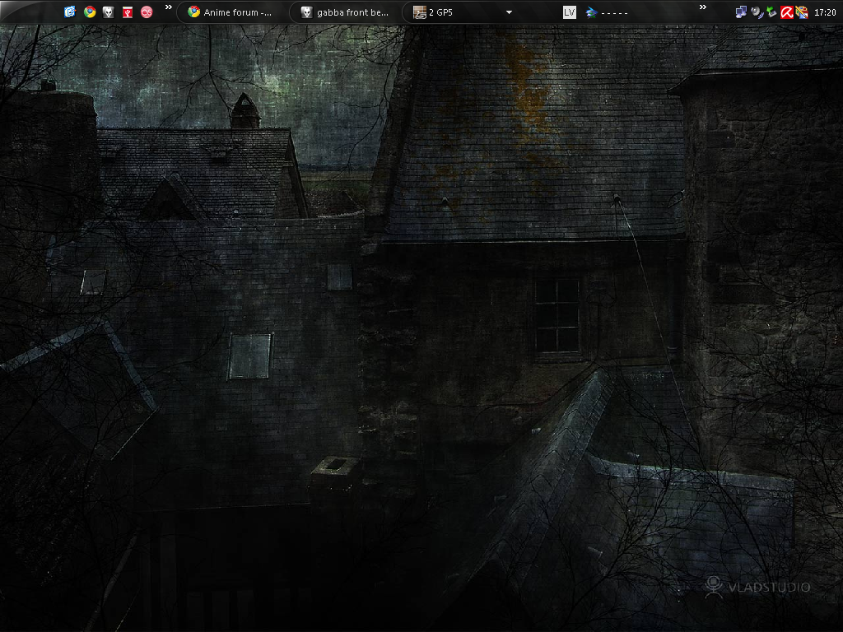Click the Safely Remove Hardware tray icon
This screenshot has width=843, height=632.
(771, 12)
